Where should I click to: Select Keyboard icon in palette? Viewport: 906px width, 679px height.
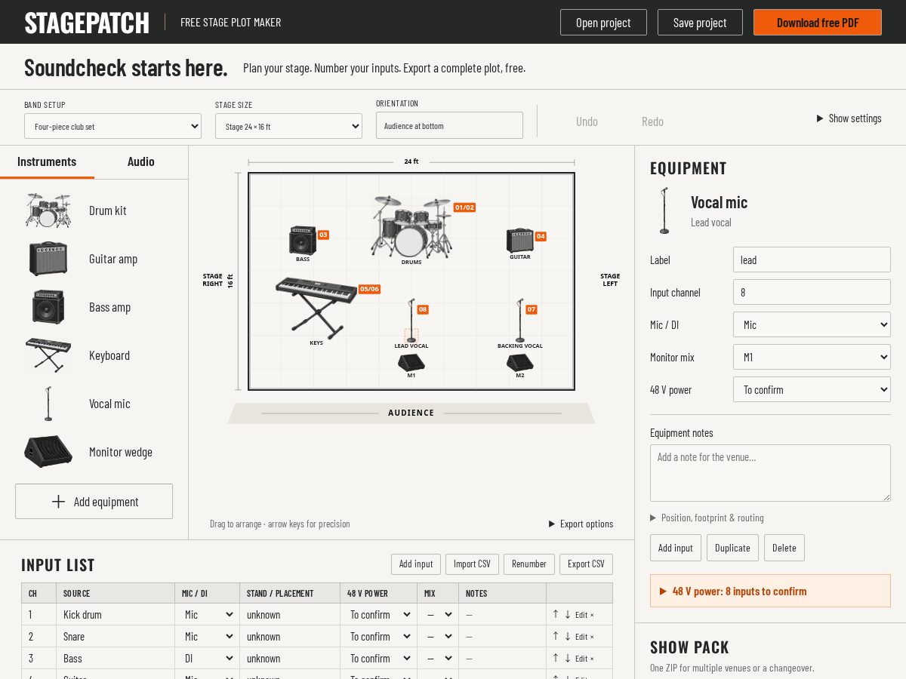coord(48,355)
